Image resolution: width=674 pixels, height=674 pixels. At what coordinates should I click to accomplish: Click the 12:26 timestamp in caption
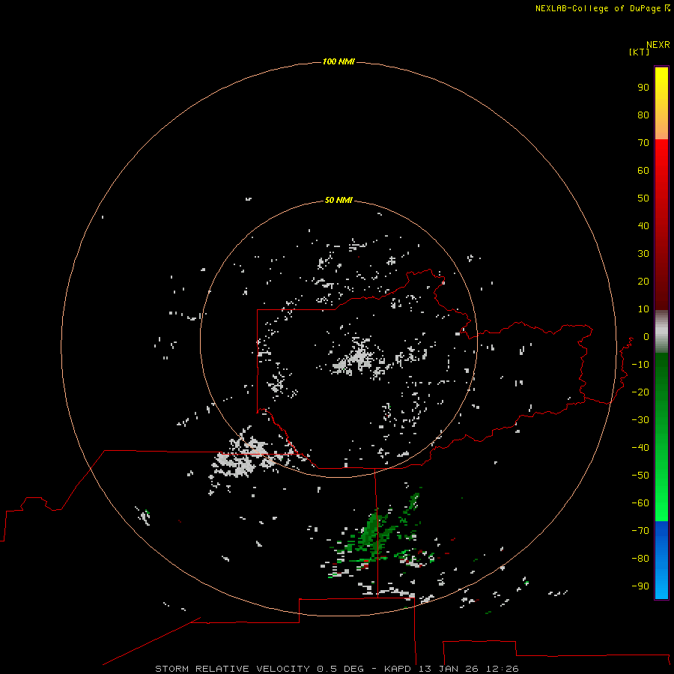502,669
